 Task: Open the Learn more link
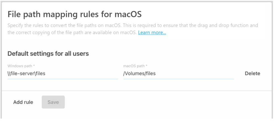pyautogui.click(x=152, y=33)
